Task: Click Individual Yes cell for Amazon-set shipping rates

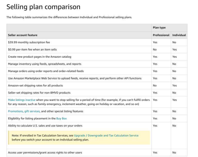Action: (x=175, y=85)
